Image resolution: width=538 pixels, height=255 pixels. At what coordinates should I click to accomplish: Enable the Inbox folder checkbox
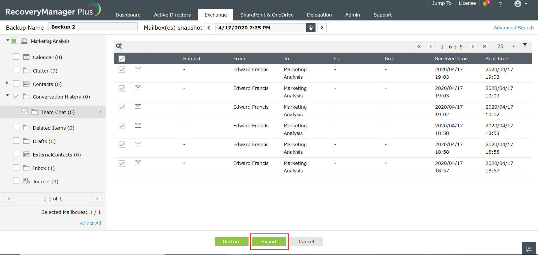(x=16, y=167)
